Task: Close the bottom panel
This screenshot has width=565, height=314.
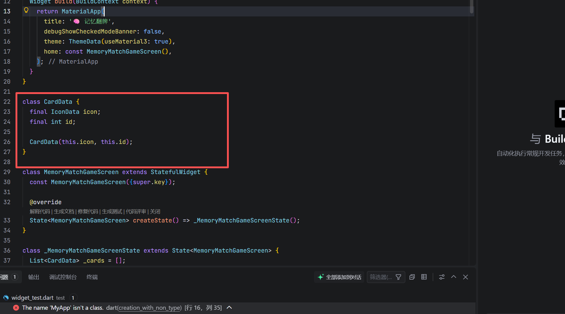Action: tap(466, 277)
